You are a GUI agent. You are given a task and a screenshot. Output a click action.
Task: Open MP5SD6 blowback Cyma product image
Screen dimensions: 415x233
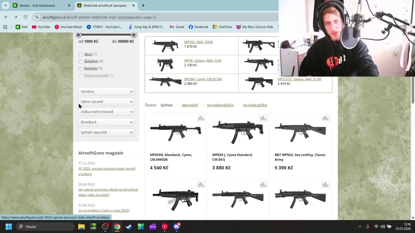click(x=175, y=132)
